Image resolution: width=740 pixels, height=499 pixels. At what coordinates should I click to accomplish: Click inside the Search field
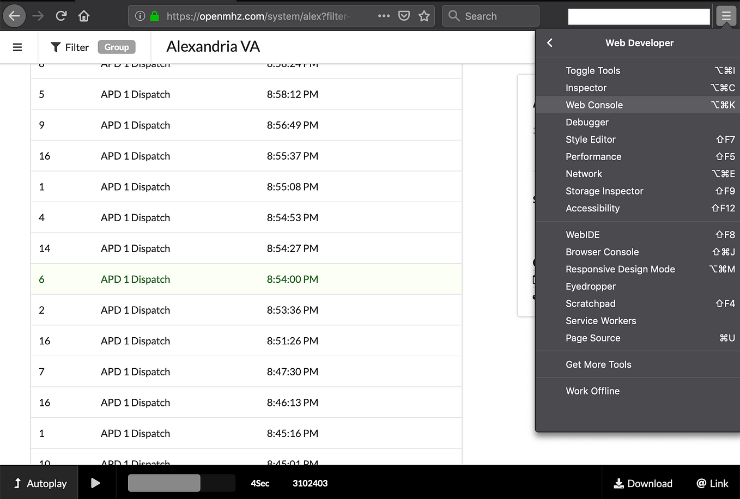(490, 15)
